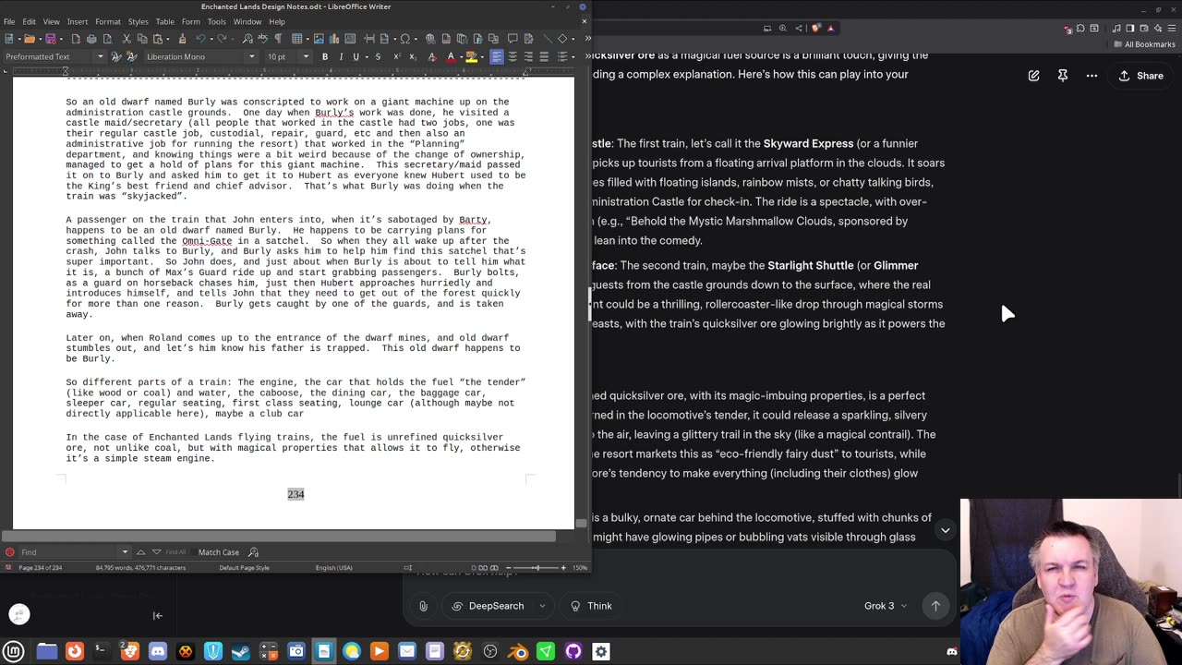Open Steam from the taskbar

pos(241,651)
